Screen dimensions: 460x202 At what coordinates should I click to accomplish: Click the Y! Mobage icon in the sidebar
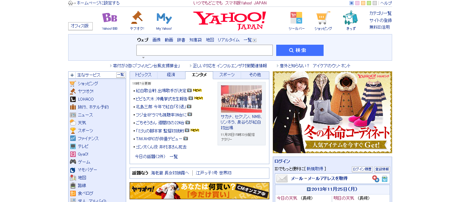point(73,170)
